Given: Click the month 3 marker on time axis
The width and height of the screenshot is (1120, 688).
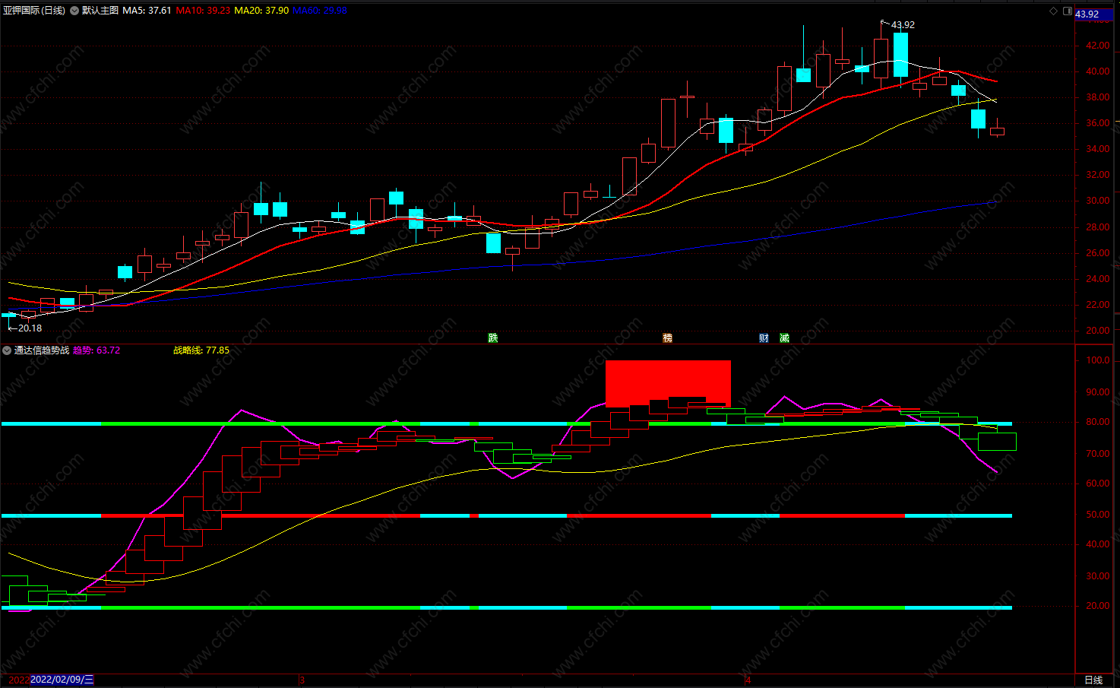Looking at the screenshot, I should click(302, 680).
